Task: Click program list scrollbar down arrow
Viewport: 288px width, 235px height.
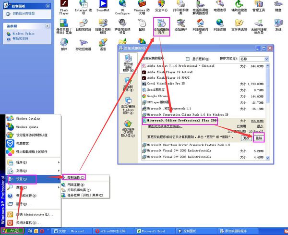Action: [267, 158]
